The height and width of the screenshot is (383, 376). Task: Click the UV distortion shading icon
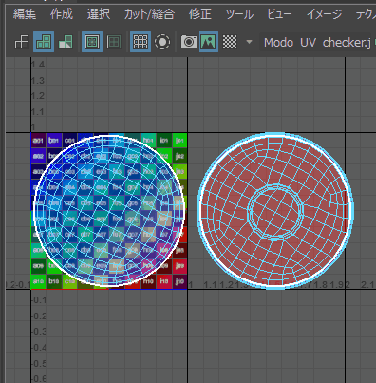[66, 42]
